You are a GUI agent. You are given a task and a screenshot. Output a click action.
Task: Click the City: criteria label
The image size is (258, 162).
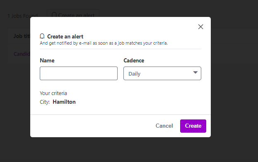pos(45,102)
